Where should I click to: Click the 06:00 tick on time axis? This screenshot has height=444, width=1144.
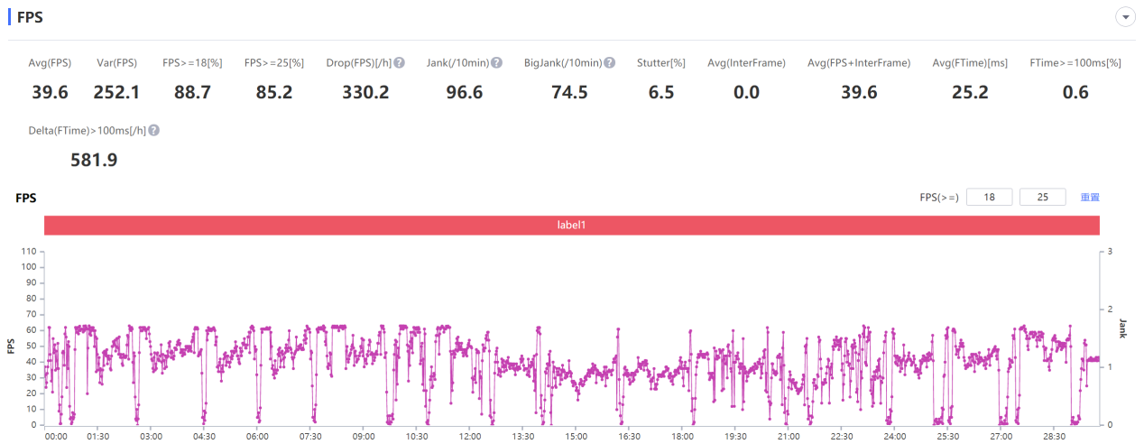click(257, 436)
